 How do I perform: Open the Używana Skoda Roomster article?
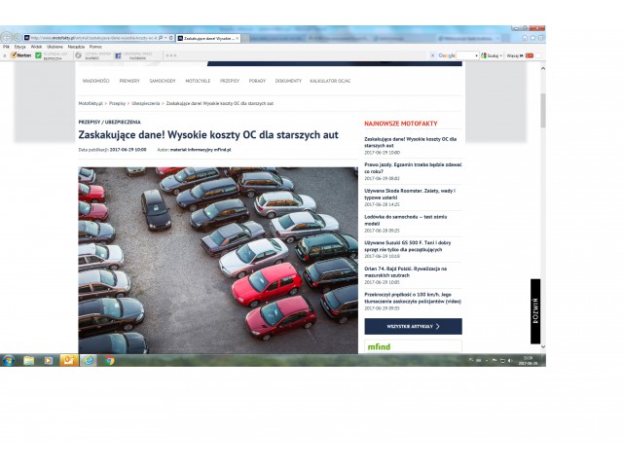(x=406, y=194)
